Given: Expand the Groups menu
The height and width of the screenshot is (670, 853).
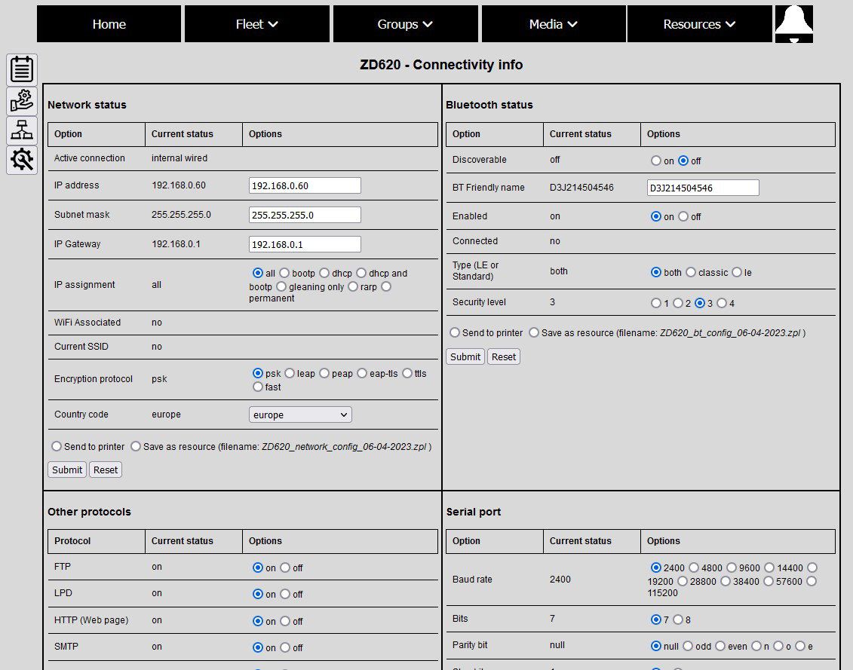Looking at the screenshot, I should coord(405,24).
